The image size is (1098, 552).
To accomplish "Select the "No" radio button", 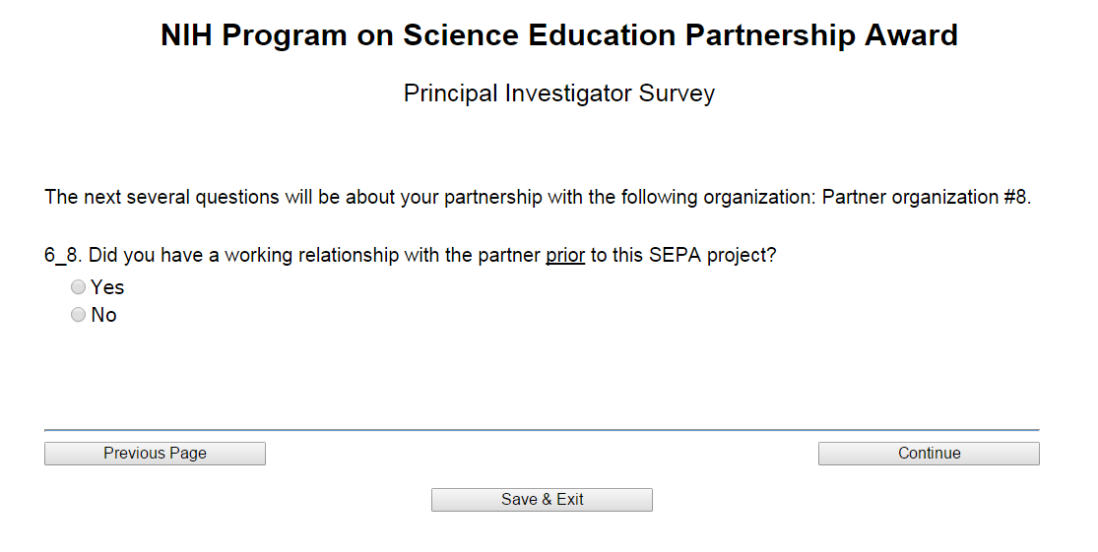I will 79,316.
